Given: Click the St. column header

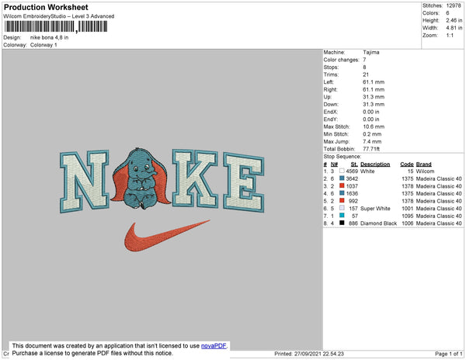Looking at the screenshot, I should click(354, 164).
